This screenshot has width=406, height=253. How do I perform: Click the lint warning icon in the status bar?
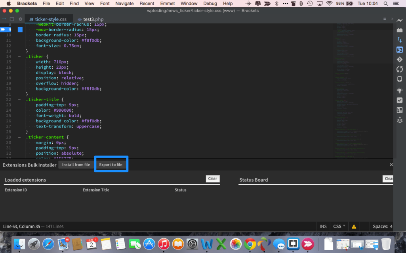click(x=354, y=226)
